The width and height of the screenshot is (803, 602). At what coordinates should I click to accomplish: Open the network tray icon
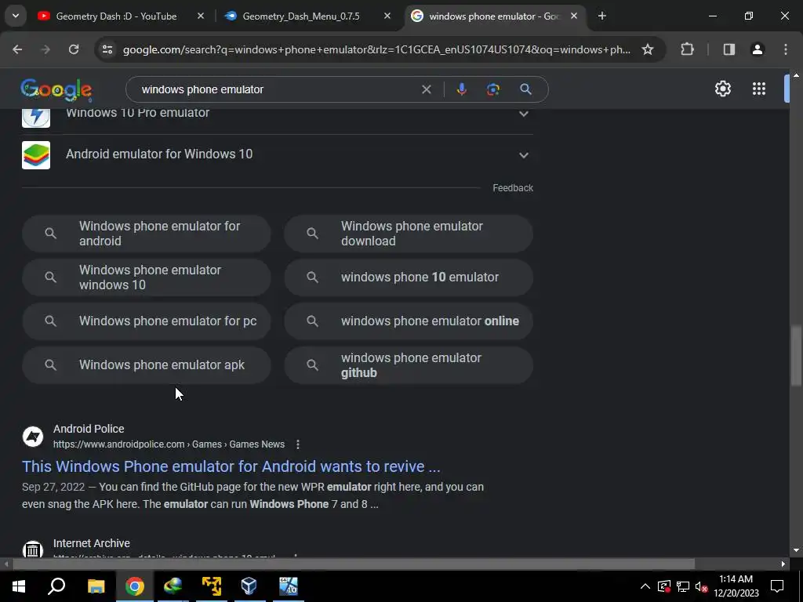pyautogui.click(x=683, y=586)
